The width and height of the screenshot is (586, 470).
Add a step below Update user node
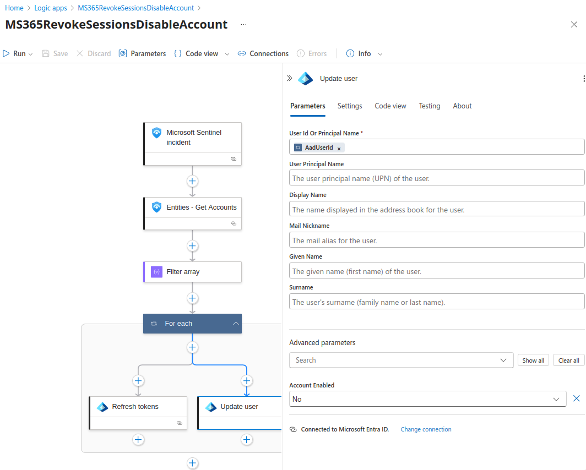point(247,439)
